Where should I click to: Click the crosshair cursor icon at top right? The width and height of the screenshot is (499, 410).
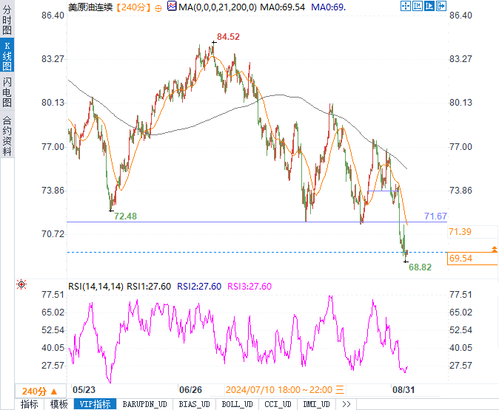click(406, 6)
